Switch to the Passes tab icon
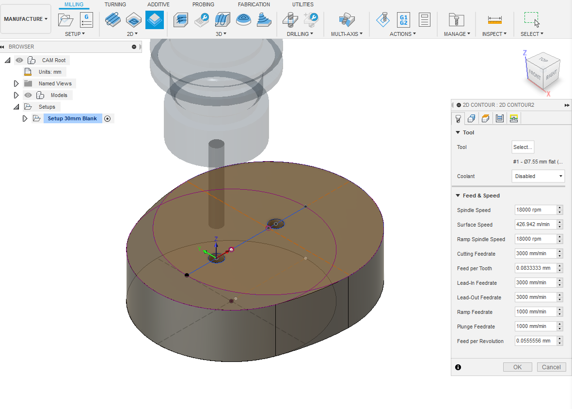Image resolution: width=572 pixels, height=409 pixels. tap(500, 118)
